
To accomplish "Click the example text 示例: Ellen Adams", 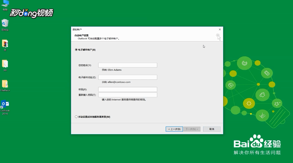I will (x=112, y=70).
